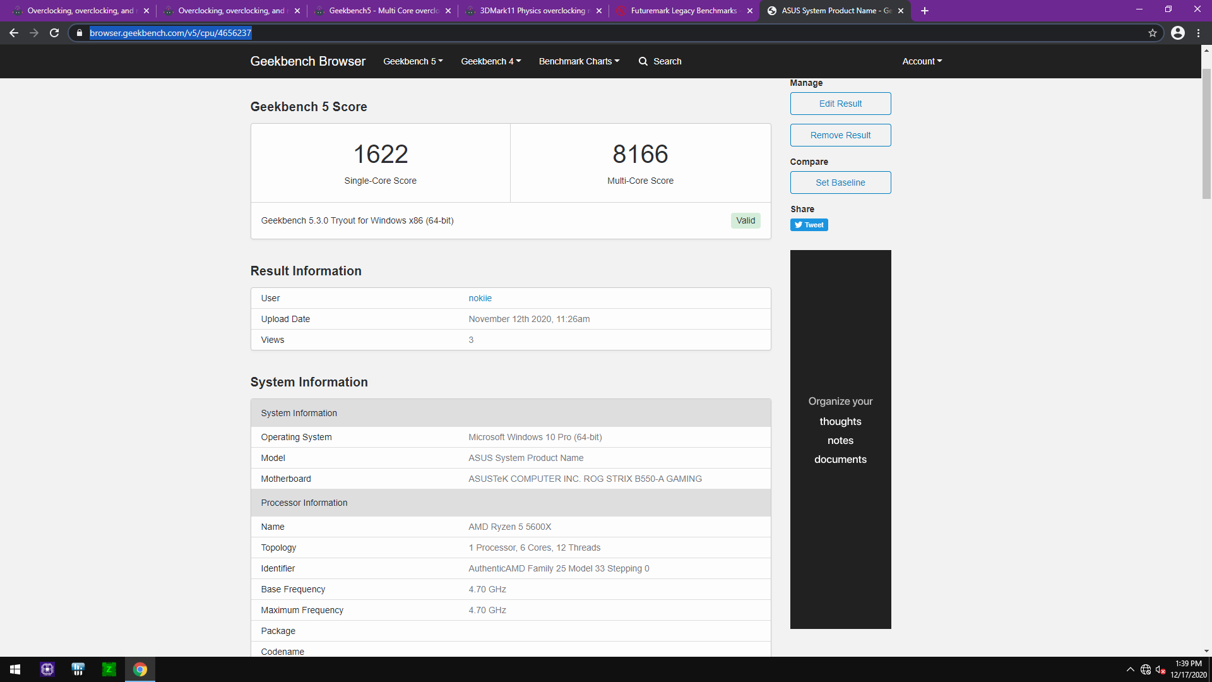Click the ROG STRIX B550-A GAMING value

pos(585,479)
